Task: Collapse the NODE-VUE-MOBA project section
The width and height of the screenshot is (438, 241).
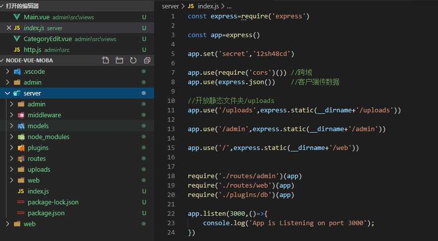Action: click(2, 60)
